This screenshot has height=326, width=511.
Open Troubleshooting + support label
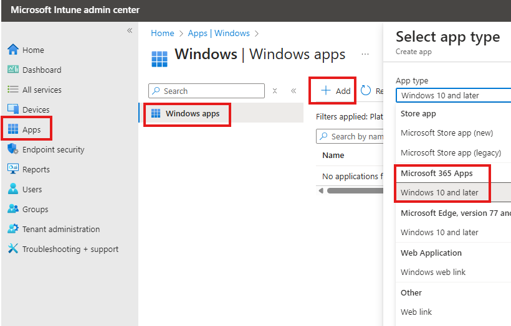(x=70, y=249)
